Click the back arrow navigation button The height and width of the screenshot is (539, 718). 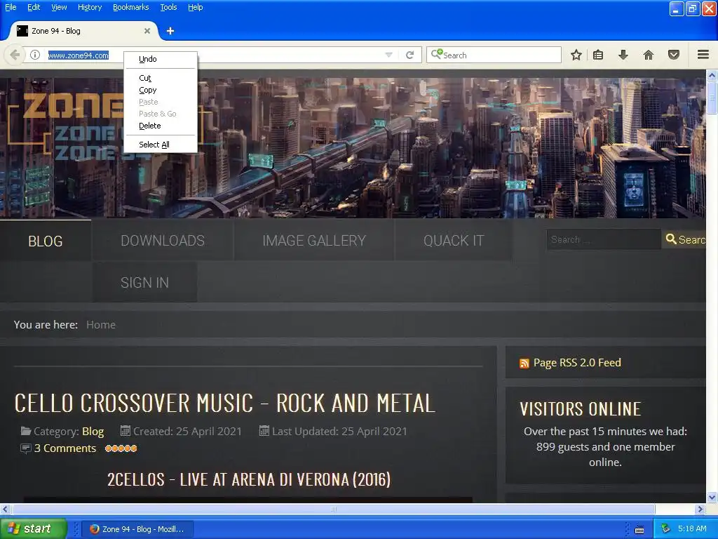tap(15, 55)
